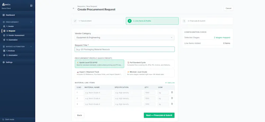
Task: Open 4. Automation under Procurement
Action: pyautogui.click(x=18, y=40)
